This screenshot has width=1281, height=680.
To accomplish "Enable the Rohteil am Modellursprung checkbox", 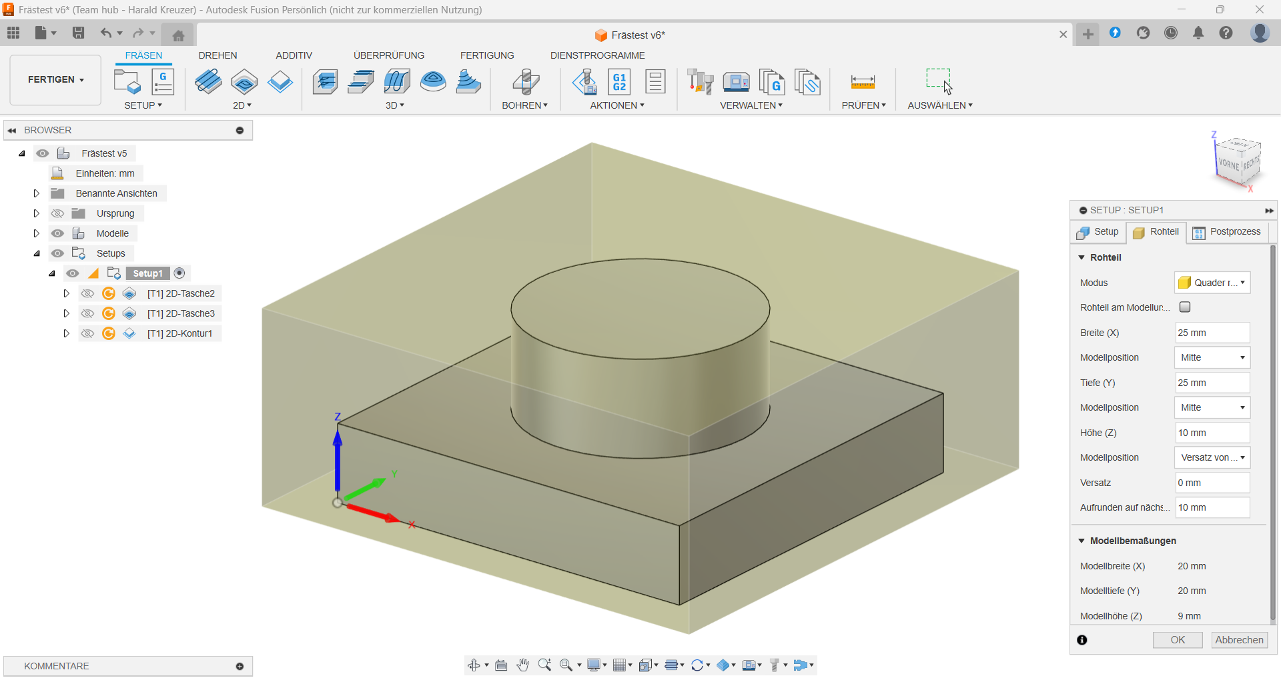I will tap(1185, 307).
